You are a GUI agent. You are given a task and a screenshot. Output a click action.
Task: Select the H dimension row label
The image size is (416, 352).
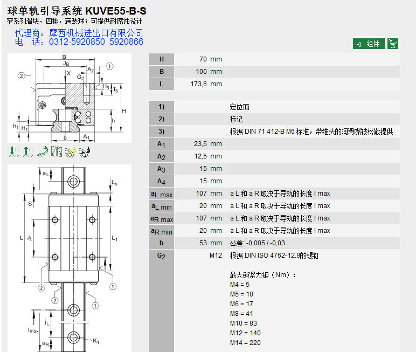pos(161,59)
